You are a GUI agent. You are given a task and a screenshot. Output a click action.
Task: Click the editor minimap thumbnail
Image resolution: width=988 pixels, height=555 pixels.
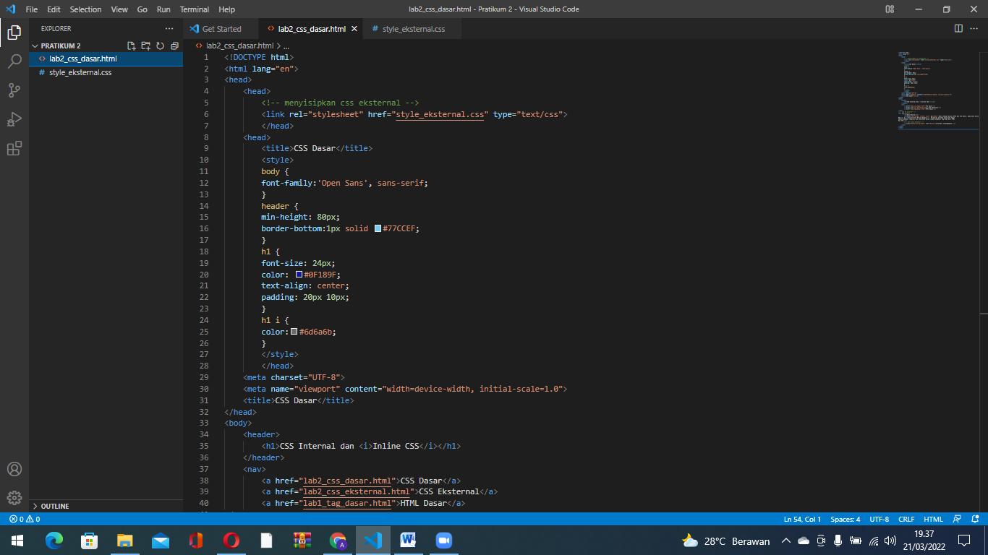pyautogui.click(x=937, y=90)
